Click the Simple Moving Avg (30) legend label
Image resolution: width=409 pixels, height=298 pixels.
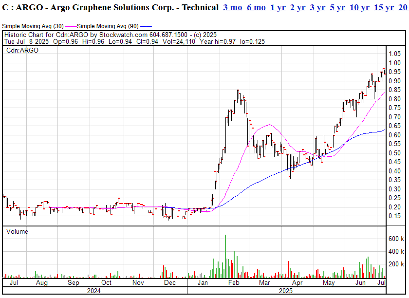[x=33, y=26]
